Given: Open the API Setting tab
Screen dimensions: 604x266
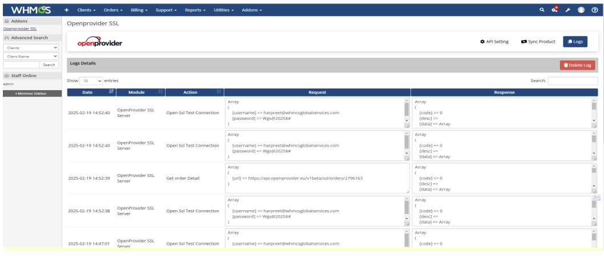Looking at the screenshot, I should coord(494,42).
